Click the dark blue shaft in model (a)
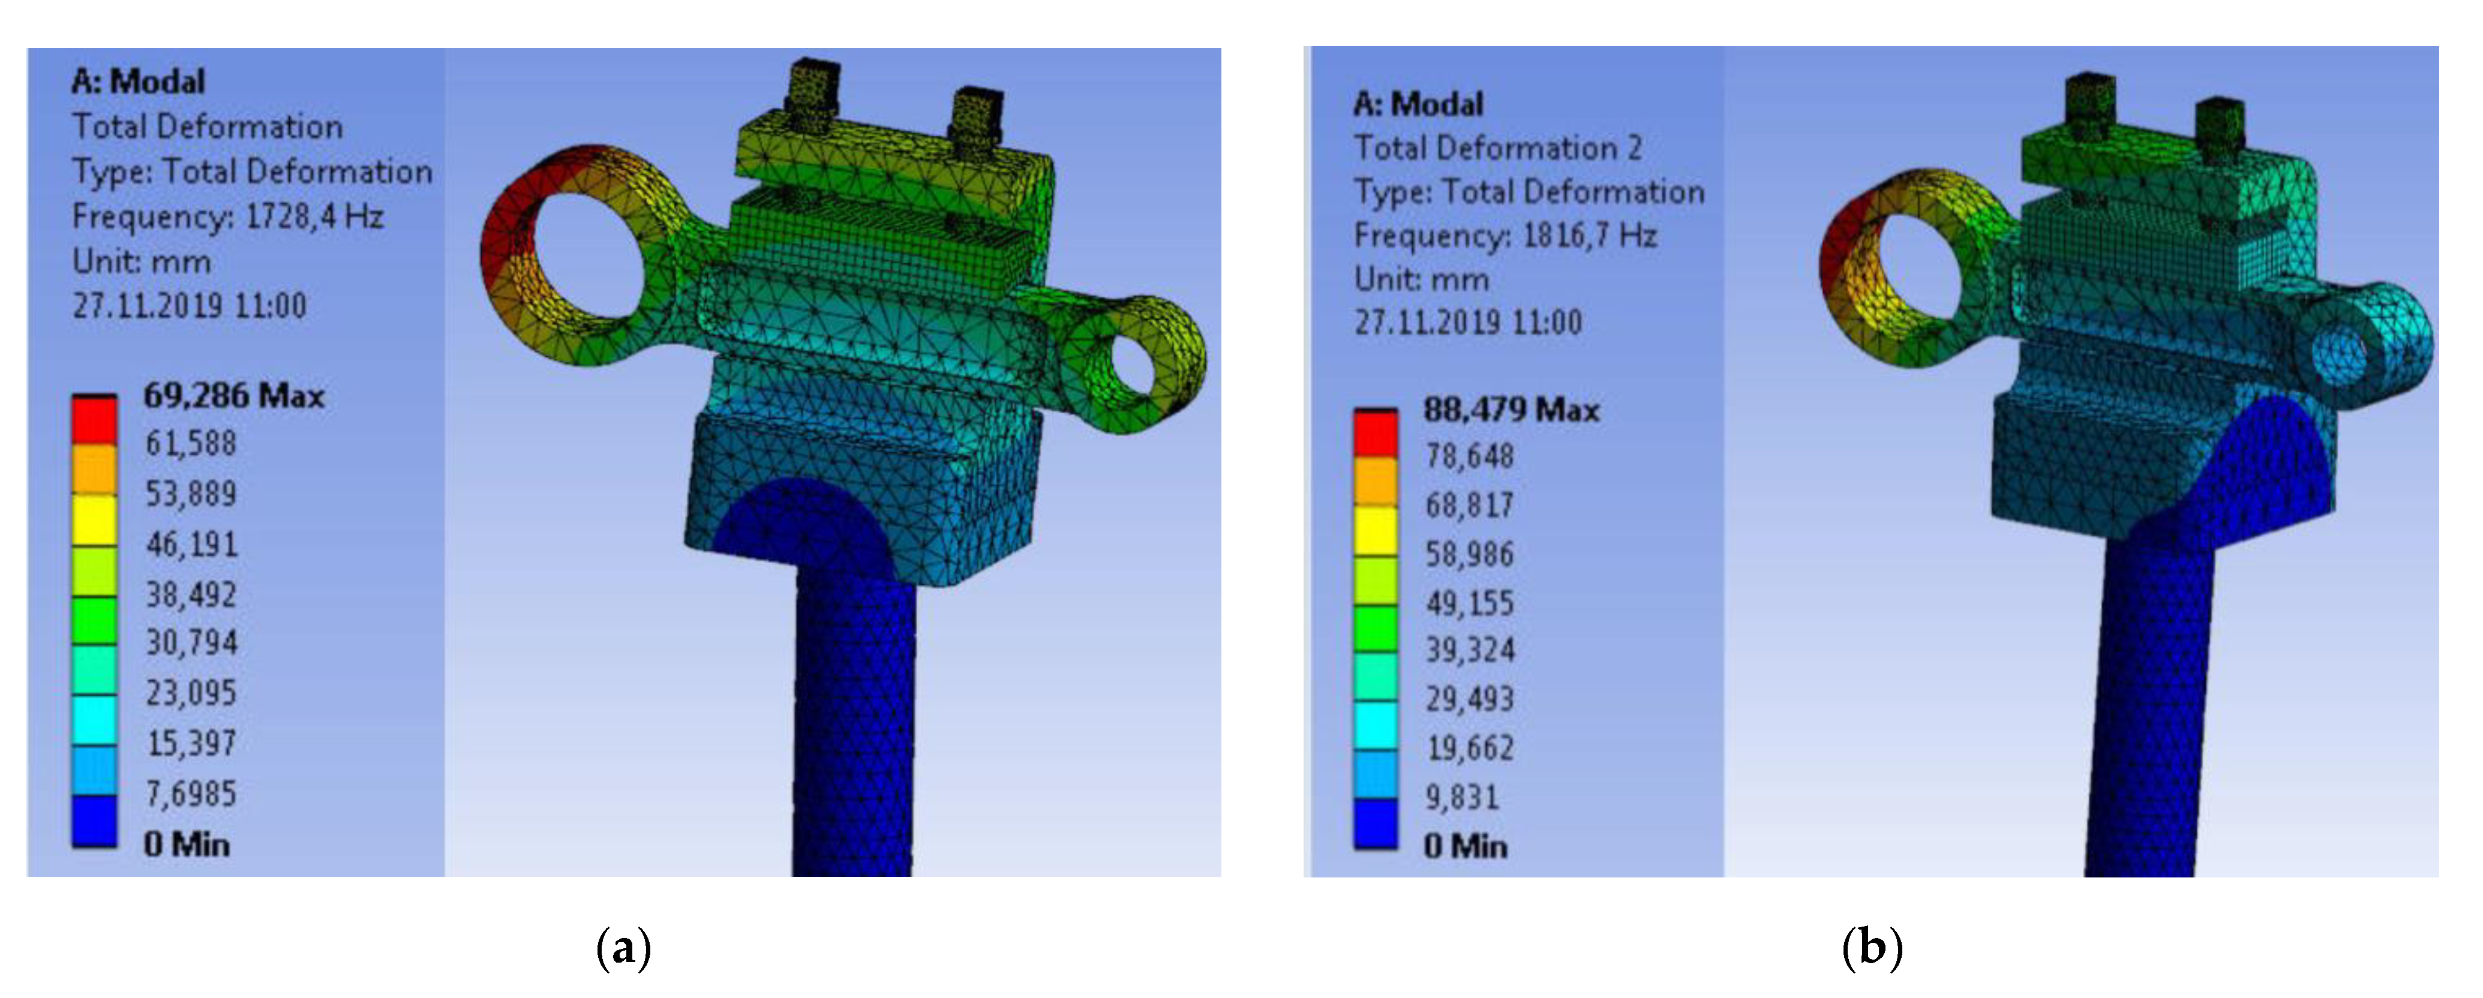2483x998 pixels. (x=853, y=723)
